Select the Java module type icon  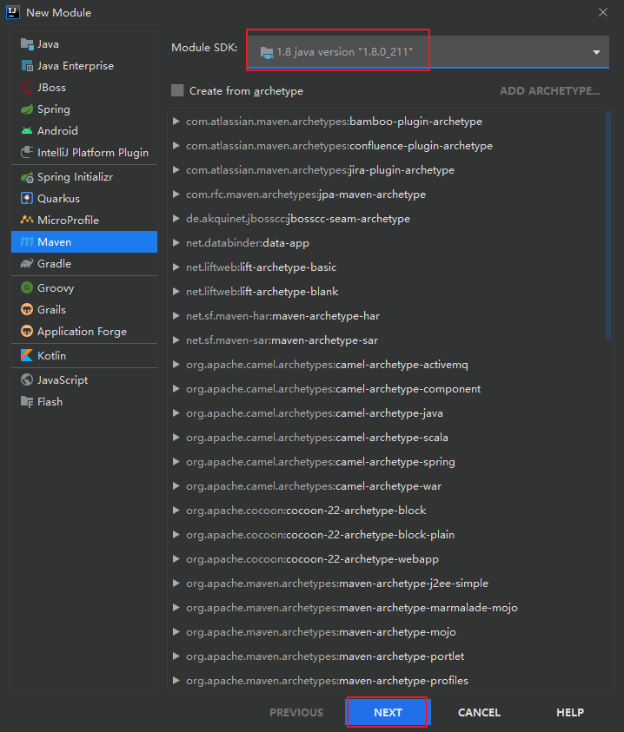click(27, 44)
